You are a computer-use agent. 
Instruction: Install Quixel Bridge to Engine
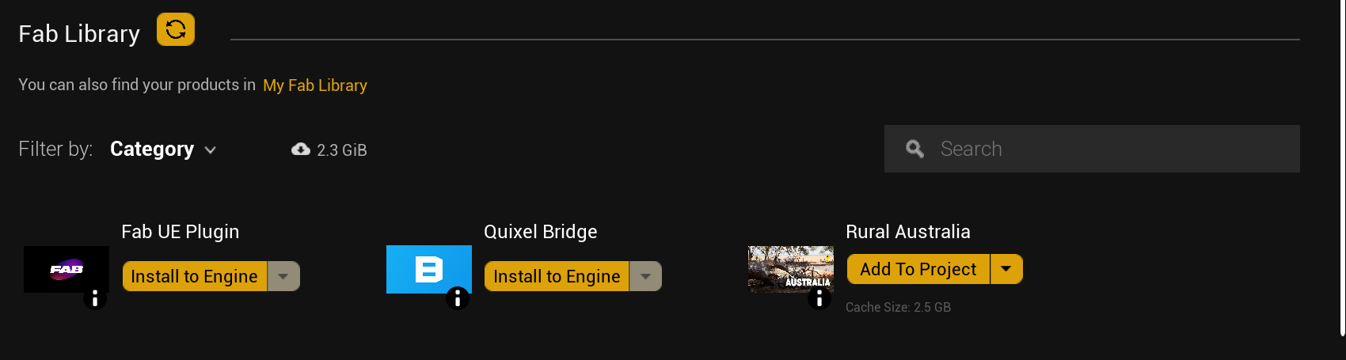[x=557, y=276]
